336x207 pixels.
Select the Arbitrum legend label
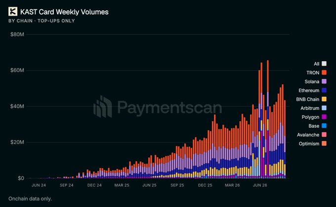(310, 108)
